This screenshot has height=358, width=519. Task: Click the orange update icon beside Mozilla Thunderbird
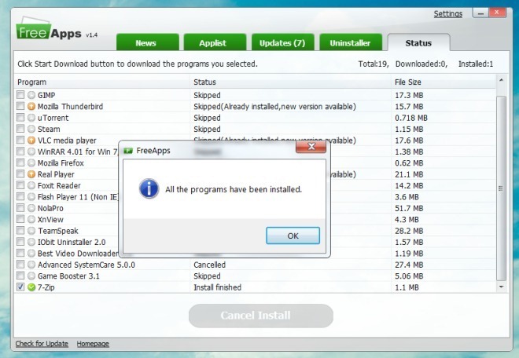[31, 107]
